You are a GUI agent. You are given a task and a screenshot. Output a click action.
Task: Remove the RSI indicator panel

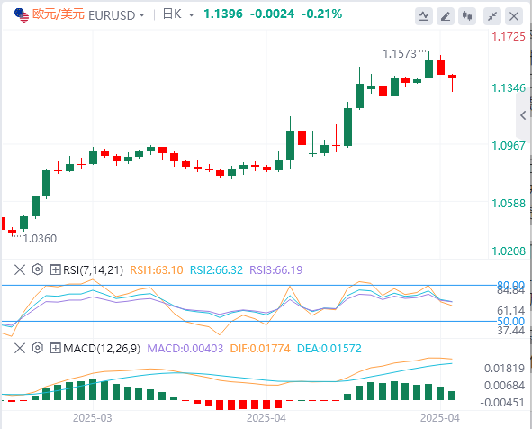(20, 270)
